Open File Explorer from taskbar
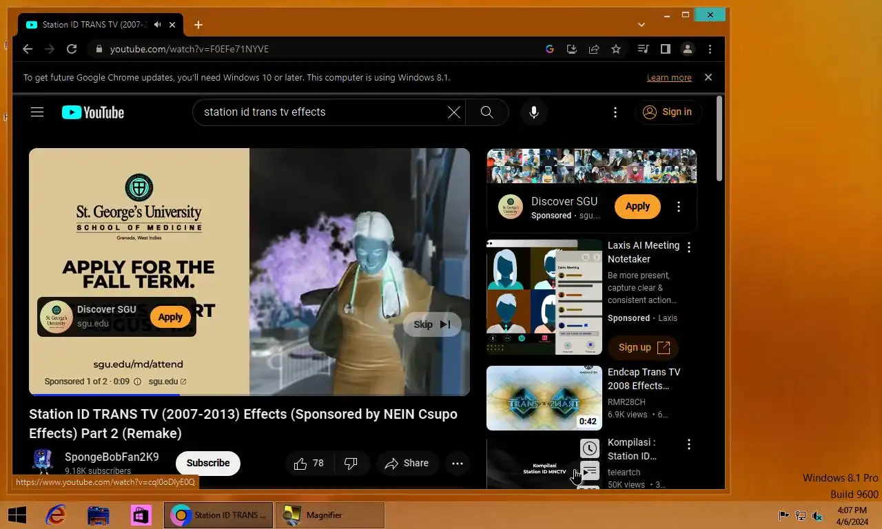This screenshot has height=529, width=882. coord(99,515)
